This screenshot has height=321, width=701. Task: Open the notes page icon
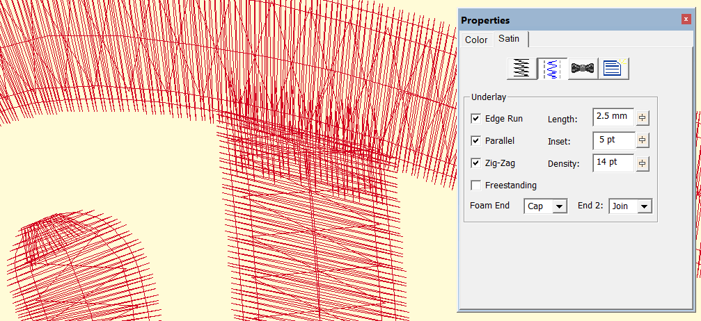pyautogui.click(x=615, y=68)
